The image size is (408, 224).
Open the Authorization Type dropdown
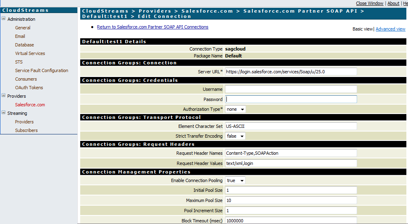coord(235,109)
